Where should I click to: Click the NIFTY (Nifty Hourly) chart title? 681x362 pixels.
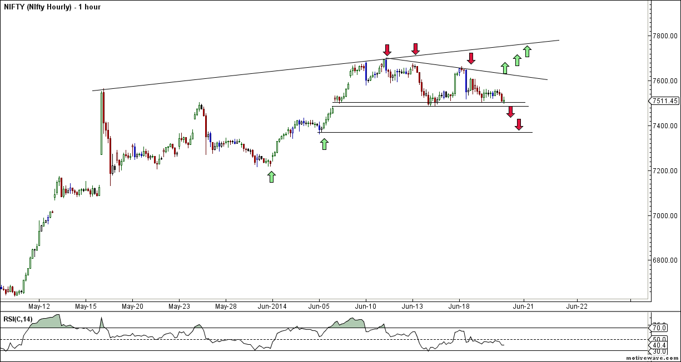click(52, 7)
